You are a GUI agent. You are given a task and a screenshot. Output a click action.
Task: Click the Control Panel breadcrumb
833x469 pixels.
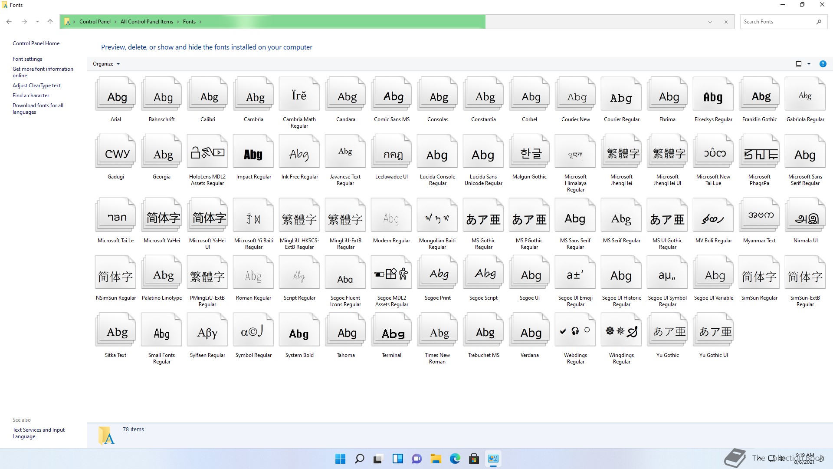point(95,22)
